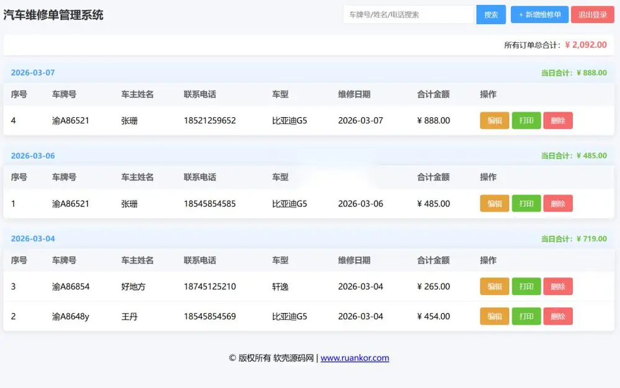
Task: Open the www.ruankor.com link
Action: pos(355,358)
